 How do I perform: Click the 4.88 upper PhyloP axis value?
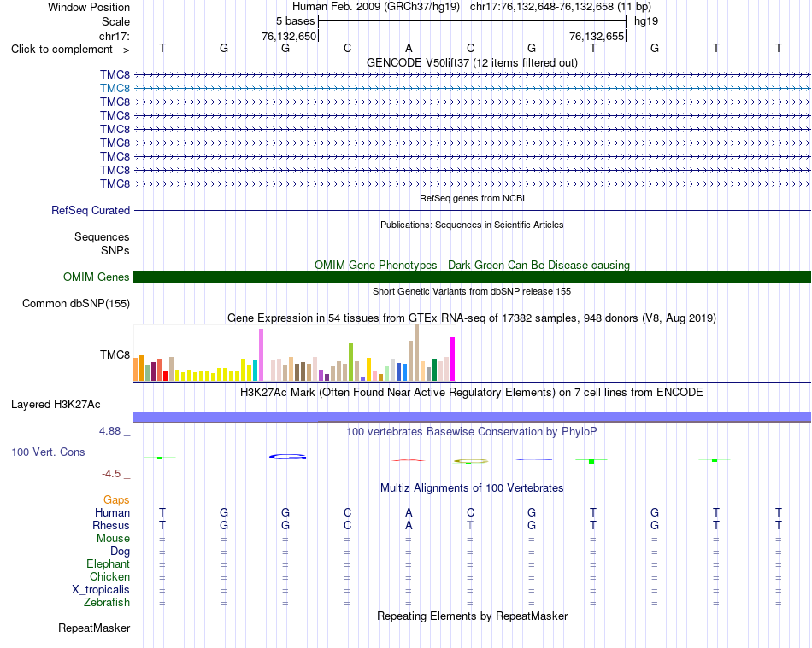point(109,431)
